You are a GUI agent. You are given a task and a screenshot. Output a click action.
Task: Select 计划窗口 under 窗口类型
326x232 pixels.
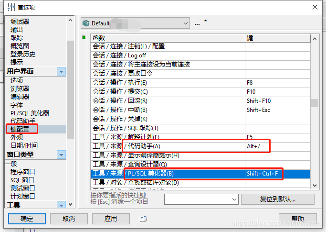22,196
